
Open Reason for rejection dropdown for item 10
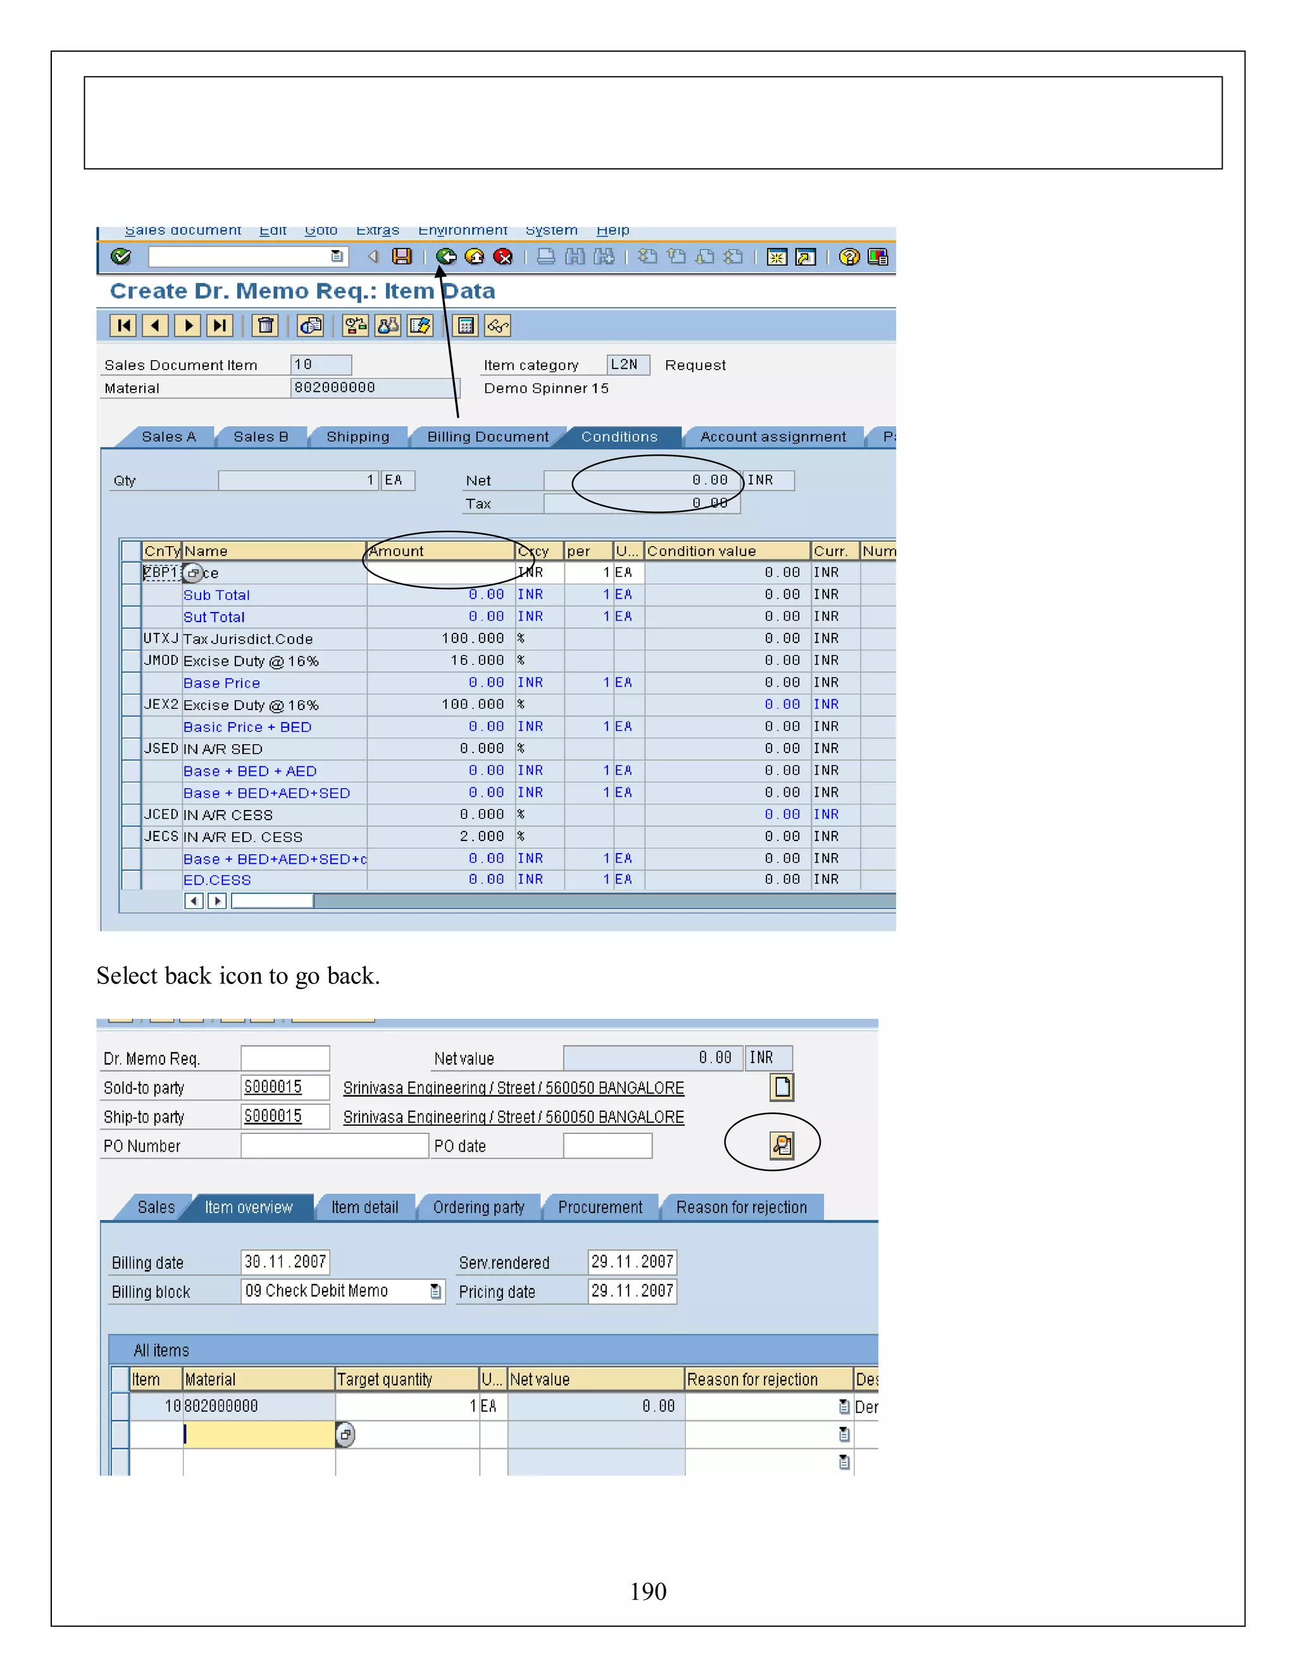click(x=844, y=1407)
